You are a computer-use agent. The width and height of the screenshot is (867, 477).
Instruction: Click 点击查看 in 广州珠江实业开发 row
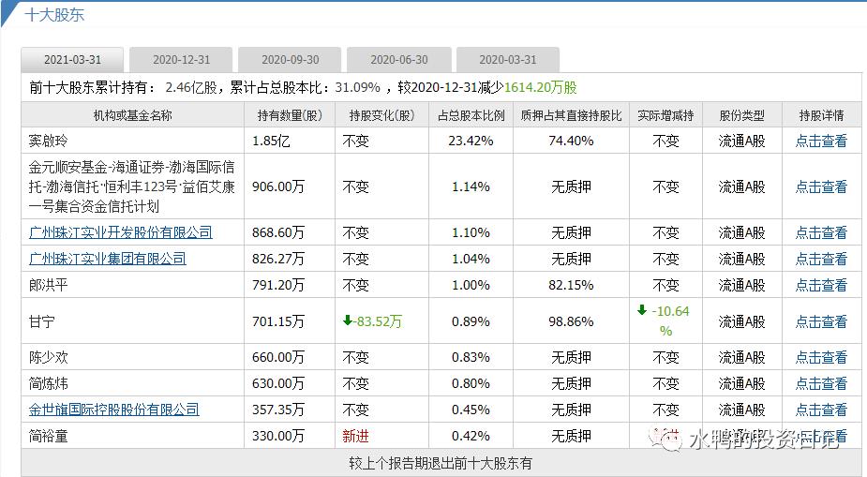click(821, 232)
